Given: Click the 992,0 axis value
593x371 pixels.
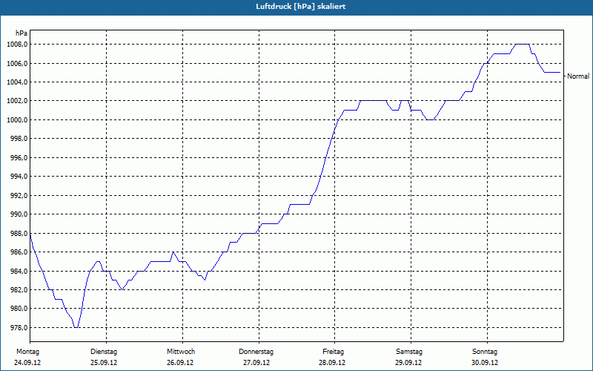Looking at the screenshot, I should tap(19, 196).
